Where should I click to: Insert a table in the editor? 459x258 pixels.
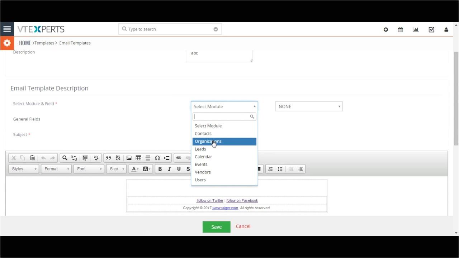pyautogui.click(x=138, y=158)
